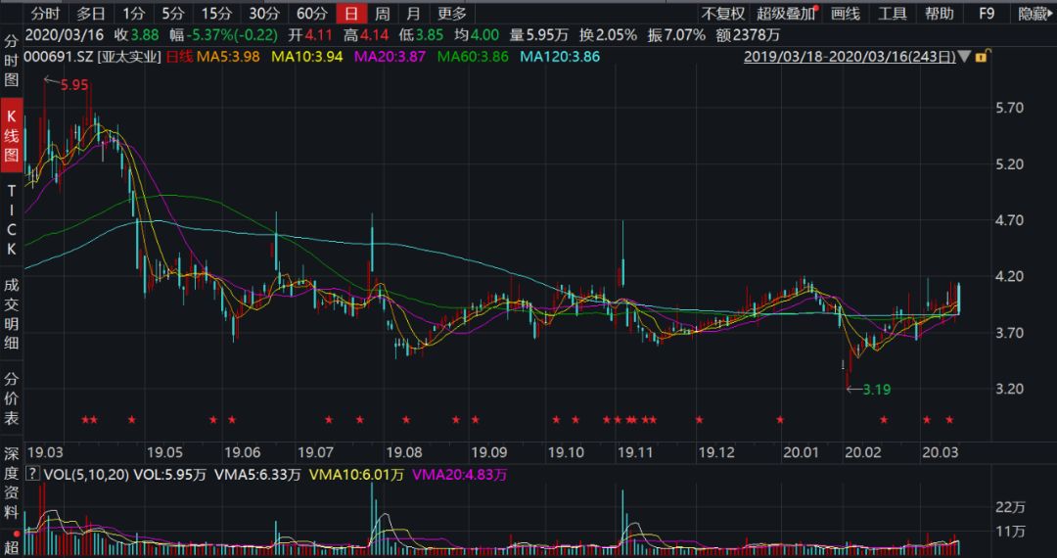Toggle the 不复权 adjustment mode
Screen dimensions: 1057x558
point(722,14)
